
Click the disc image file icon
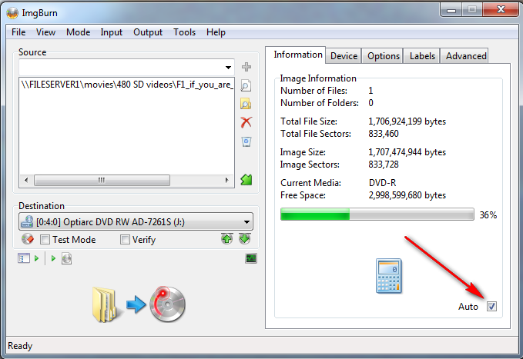(66, 258)
